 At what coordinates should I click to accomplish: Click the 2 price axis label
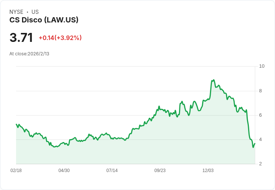(x=260, y=164)
